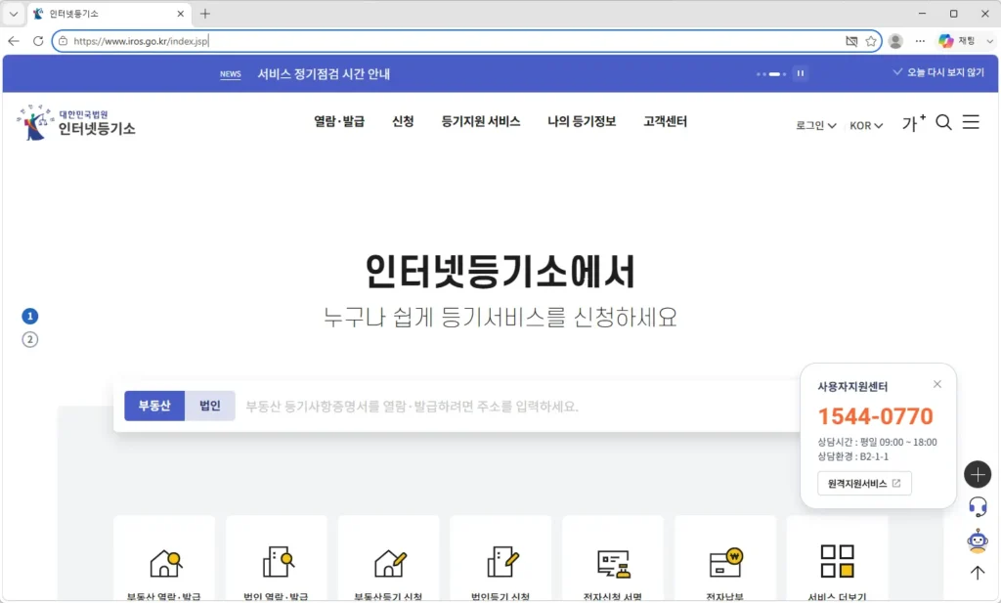Open 부동산등기 신청 house pencil icon
1001x603 pixels.
coord(389,563)
